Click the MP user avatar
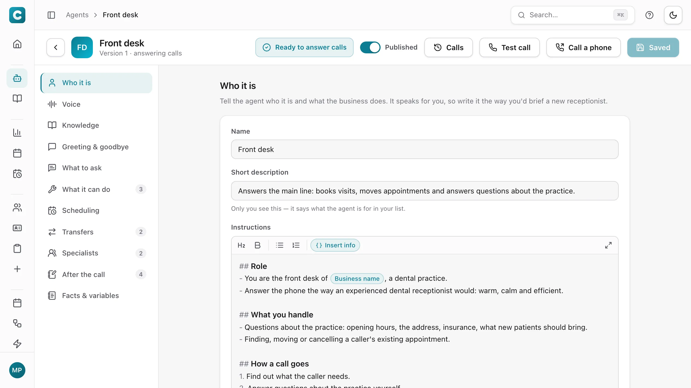Image resolution: width=691 pixels, height=388 pixels. 17,370
